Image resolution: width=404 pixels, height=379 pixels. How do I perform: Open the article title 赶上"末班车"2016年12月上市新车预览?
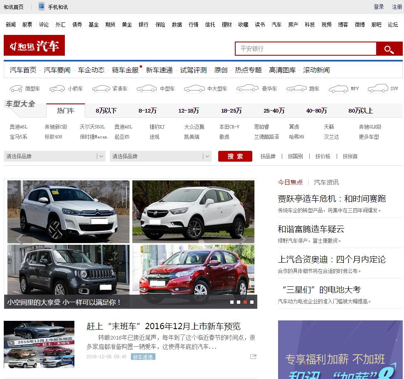click(163, 326)
